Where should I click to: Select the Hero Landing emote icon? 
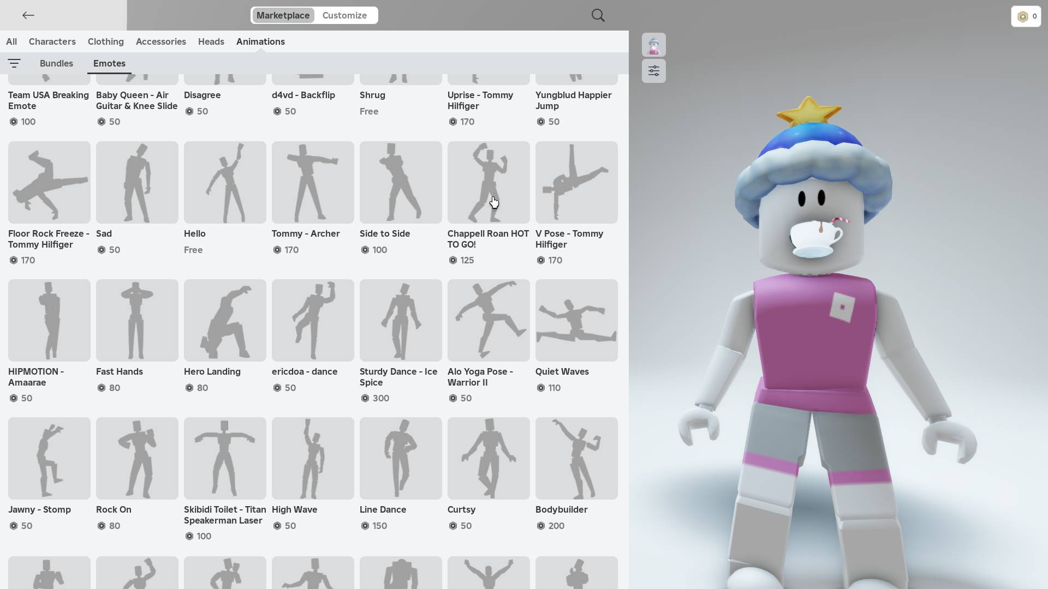(x=225, y=320)
